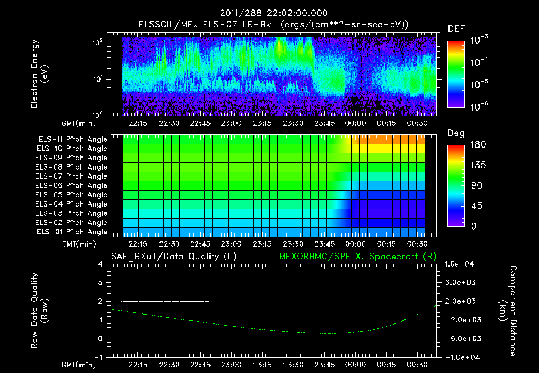Click the Deg legend label
Image resolution: width=539 pixels, height=373 pixels.
(456, 133)
